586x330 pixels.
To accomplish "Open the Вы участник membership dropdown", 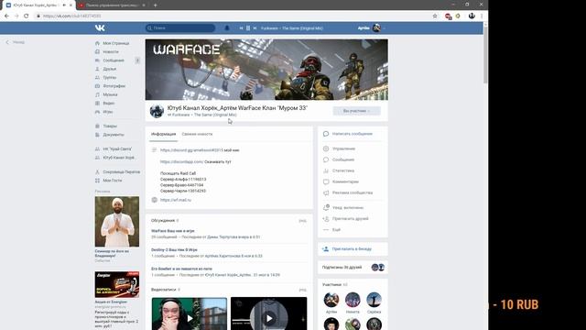I will click(x=356, y=111).
